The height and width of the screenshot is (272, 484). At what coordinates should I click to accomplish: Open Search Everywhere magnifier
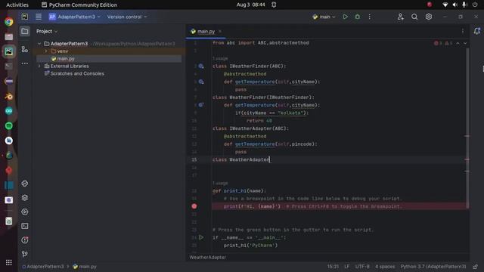click(x=414, y=17)
